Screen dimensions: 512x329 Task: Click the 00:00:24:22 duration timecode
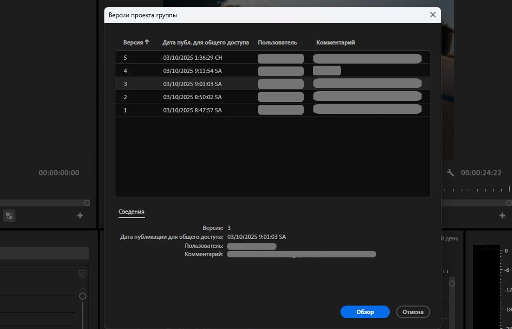tap(481, 173)
